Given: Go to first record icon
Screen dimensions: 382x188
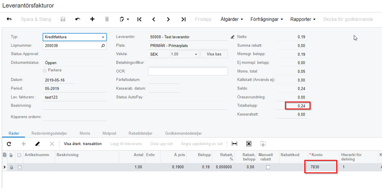Looking at the screenshot, I should tap(139, 19).
